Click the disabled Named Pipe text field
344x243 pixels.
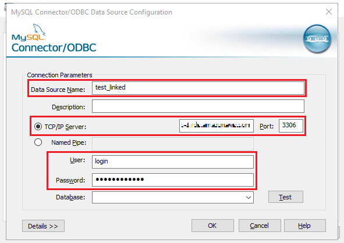(173, 144)
